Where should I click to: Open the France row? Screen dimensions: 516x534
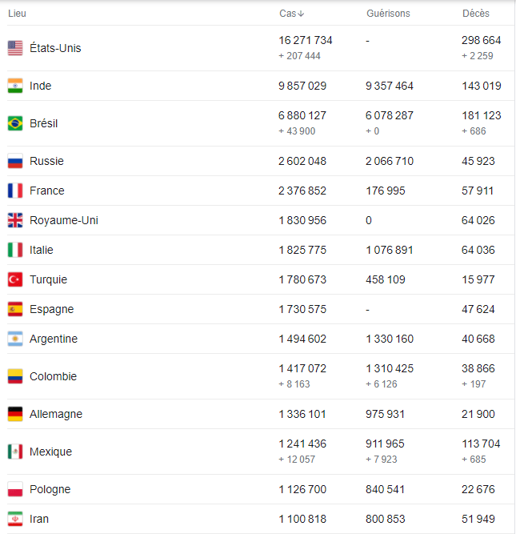(x=261, y=191)
